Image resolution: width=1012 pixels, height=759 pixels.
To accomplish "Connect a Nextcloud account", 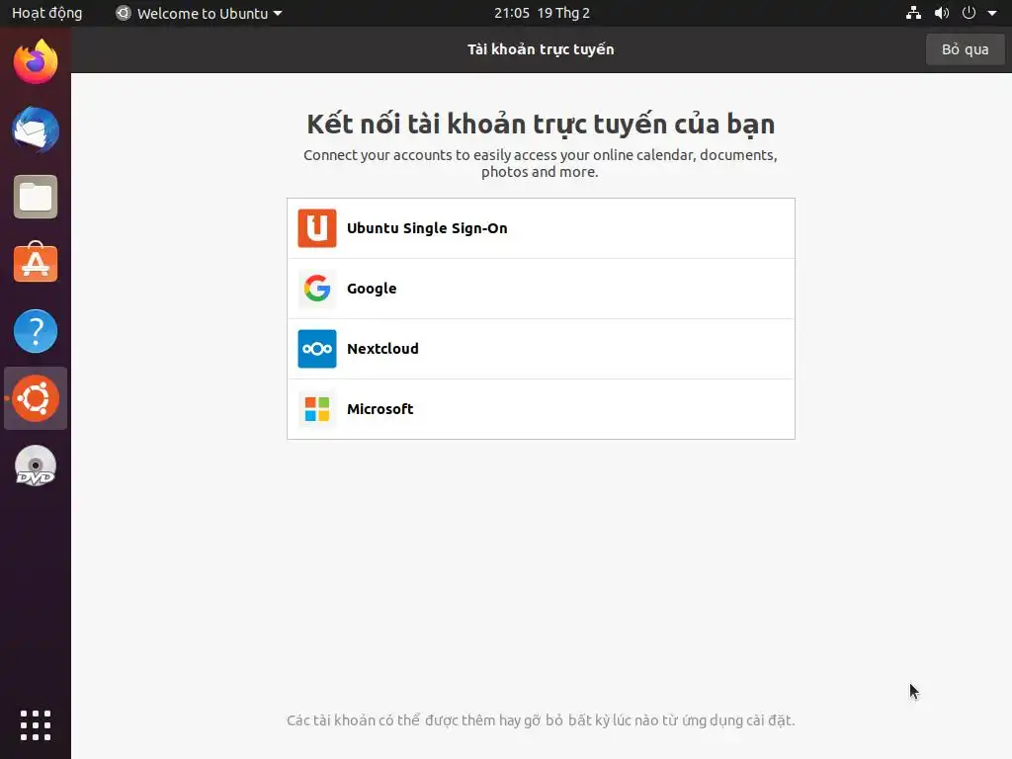I will 541,349.
